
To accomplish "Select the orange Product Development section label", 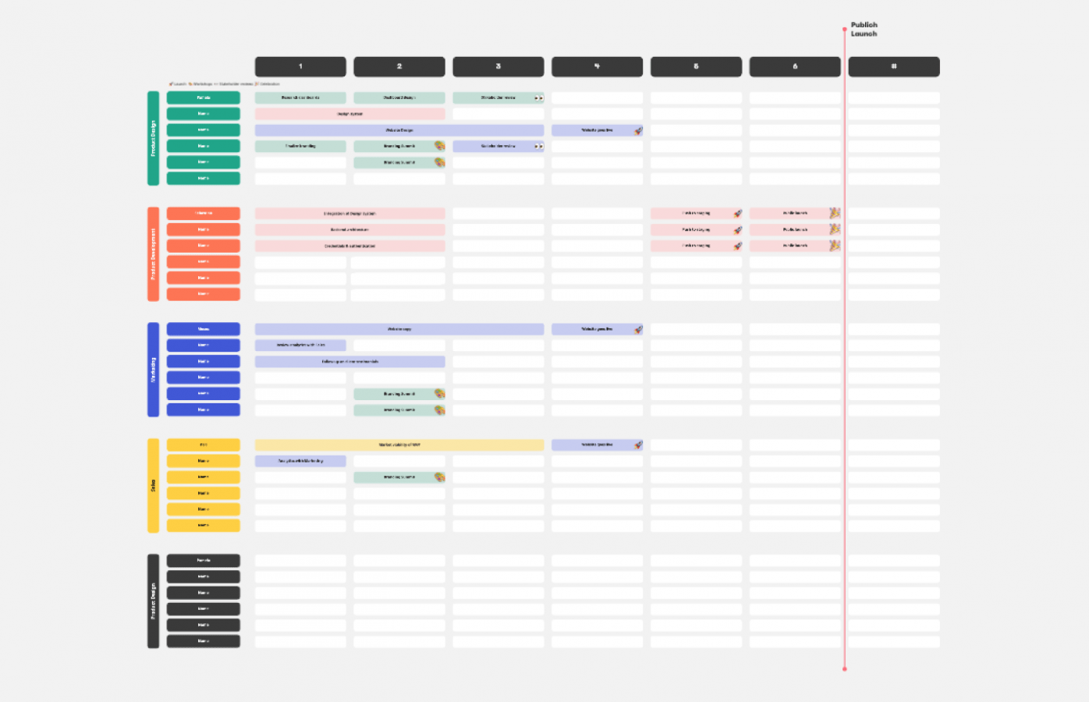I will tap(153, 254).
